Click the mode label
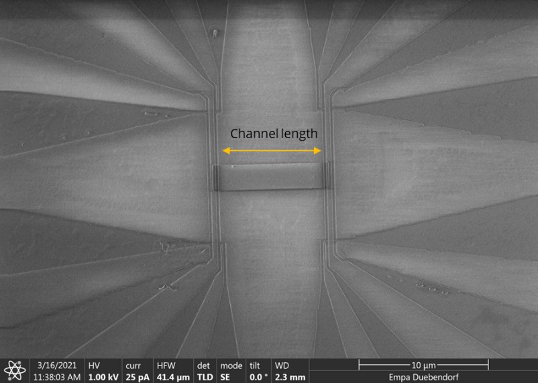 (x=231, y=365)
